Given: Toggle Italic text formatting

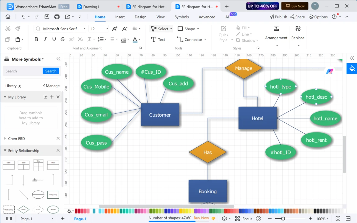Looking at the screenshot, I should [x=45, y=39].
